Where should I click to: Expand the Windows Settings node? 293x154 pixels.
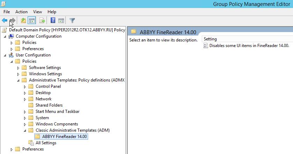pyautogui.click(x=18, y=74)
